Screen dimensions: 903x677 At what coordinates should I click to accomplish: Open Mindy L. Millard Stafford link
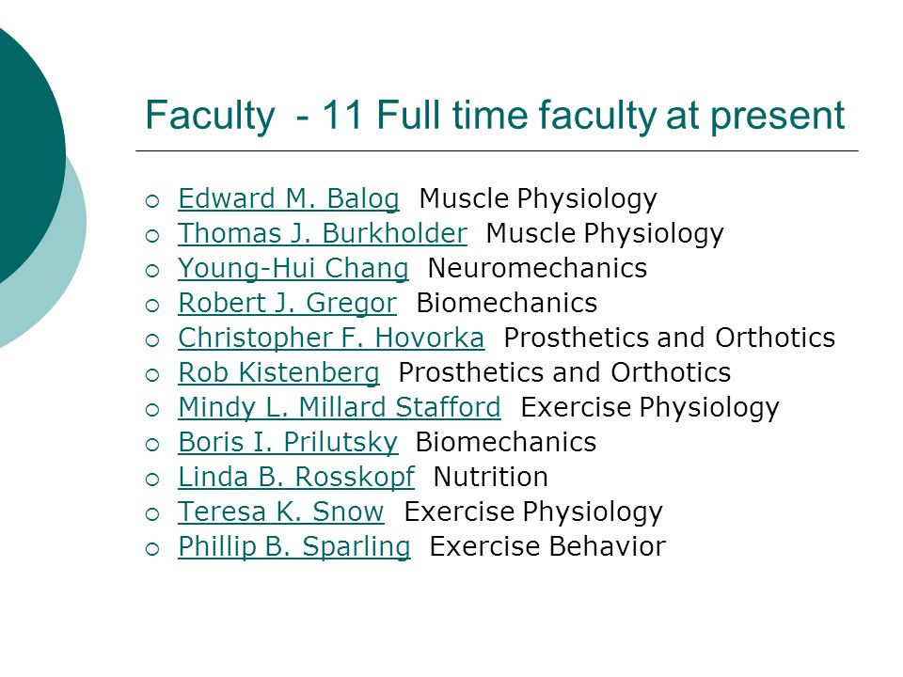pyautogui.click(x=340, y=408)
